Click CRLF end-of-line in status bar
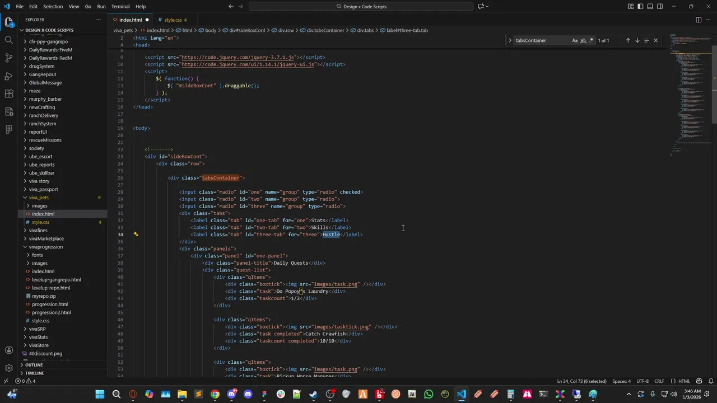717x403 pixels. 659,381
